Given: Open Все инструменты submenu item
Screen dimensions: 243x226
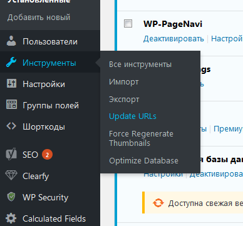Looking at the screenshot, I should click(140, 64).
